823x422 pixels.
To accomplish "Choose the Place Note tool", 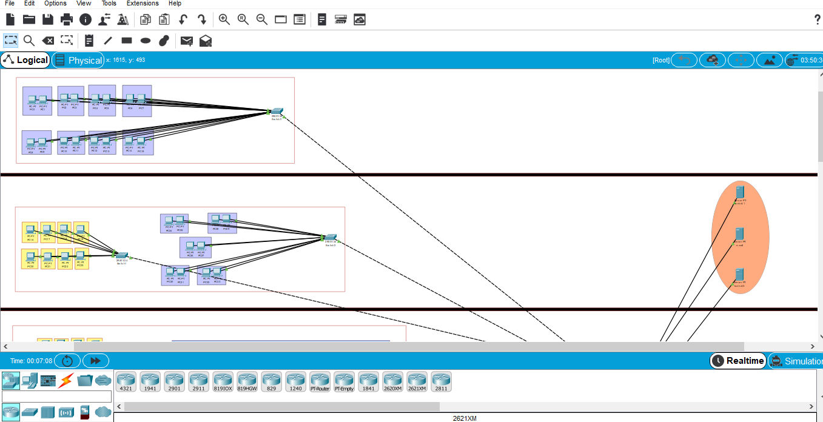I will (89, 41).
